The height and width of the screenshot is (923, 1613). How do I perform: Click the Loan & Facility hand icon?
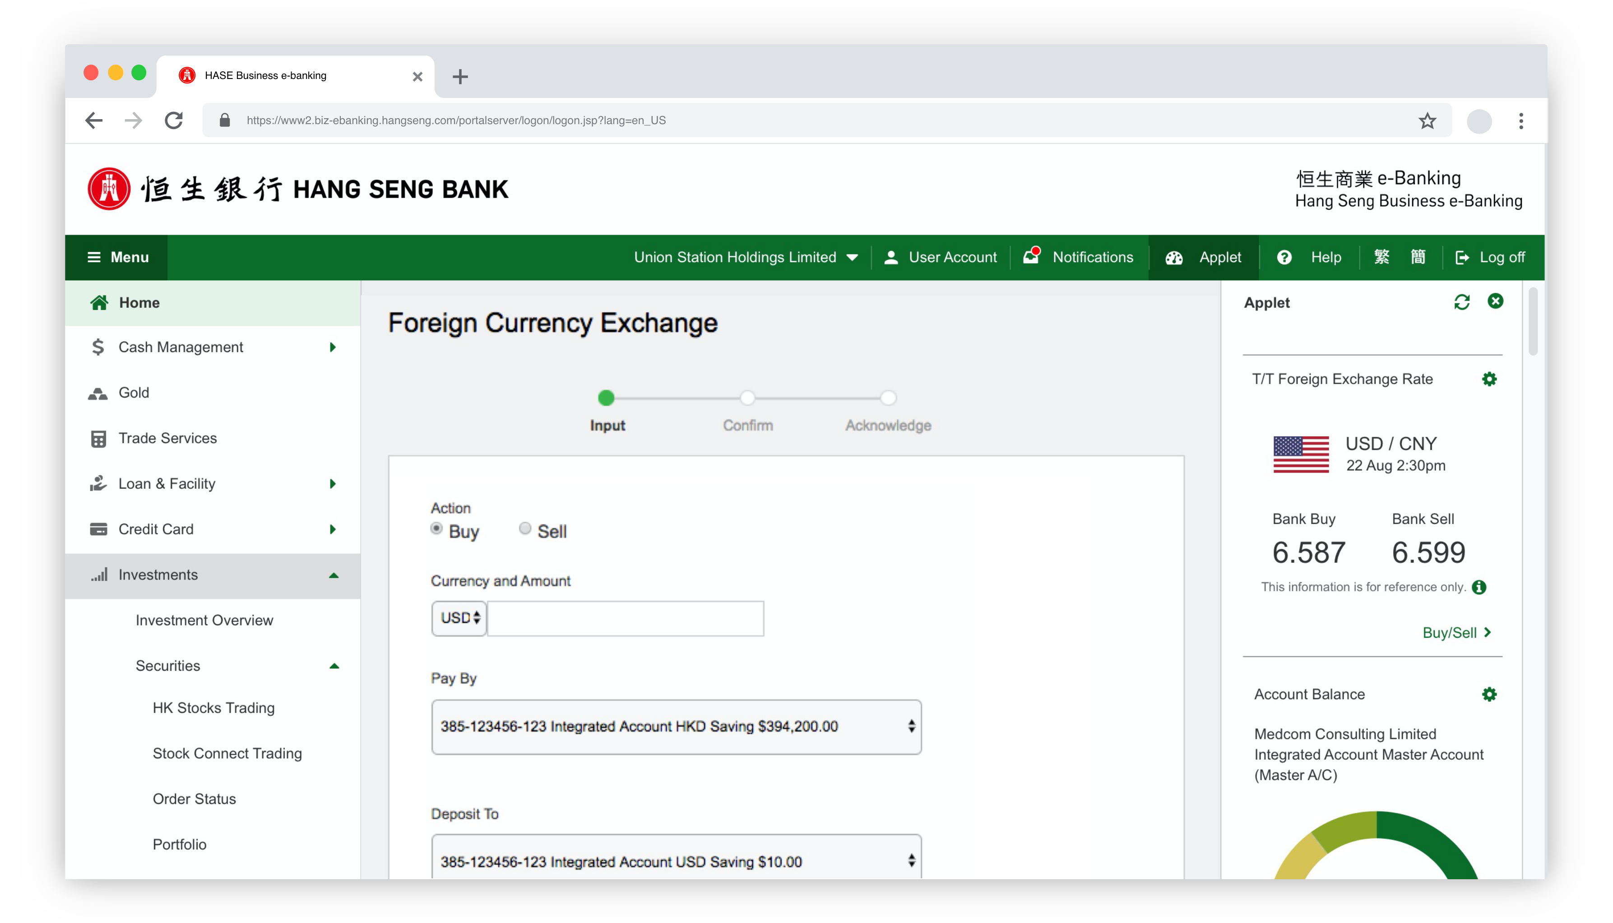98,484
